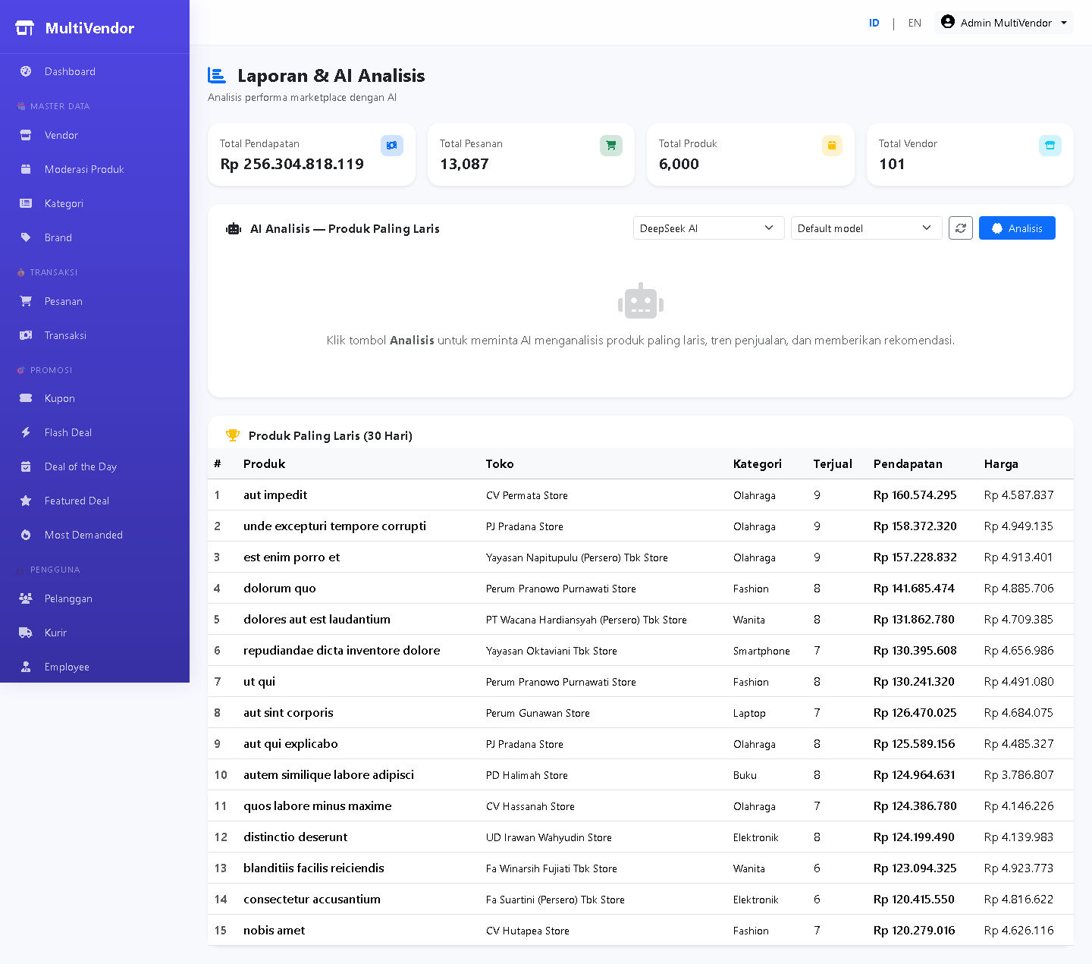Open Moderasi Produk menu item
This screenshot has height=964, width=1092.
[95, 169]
